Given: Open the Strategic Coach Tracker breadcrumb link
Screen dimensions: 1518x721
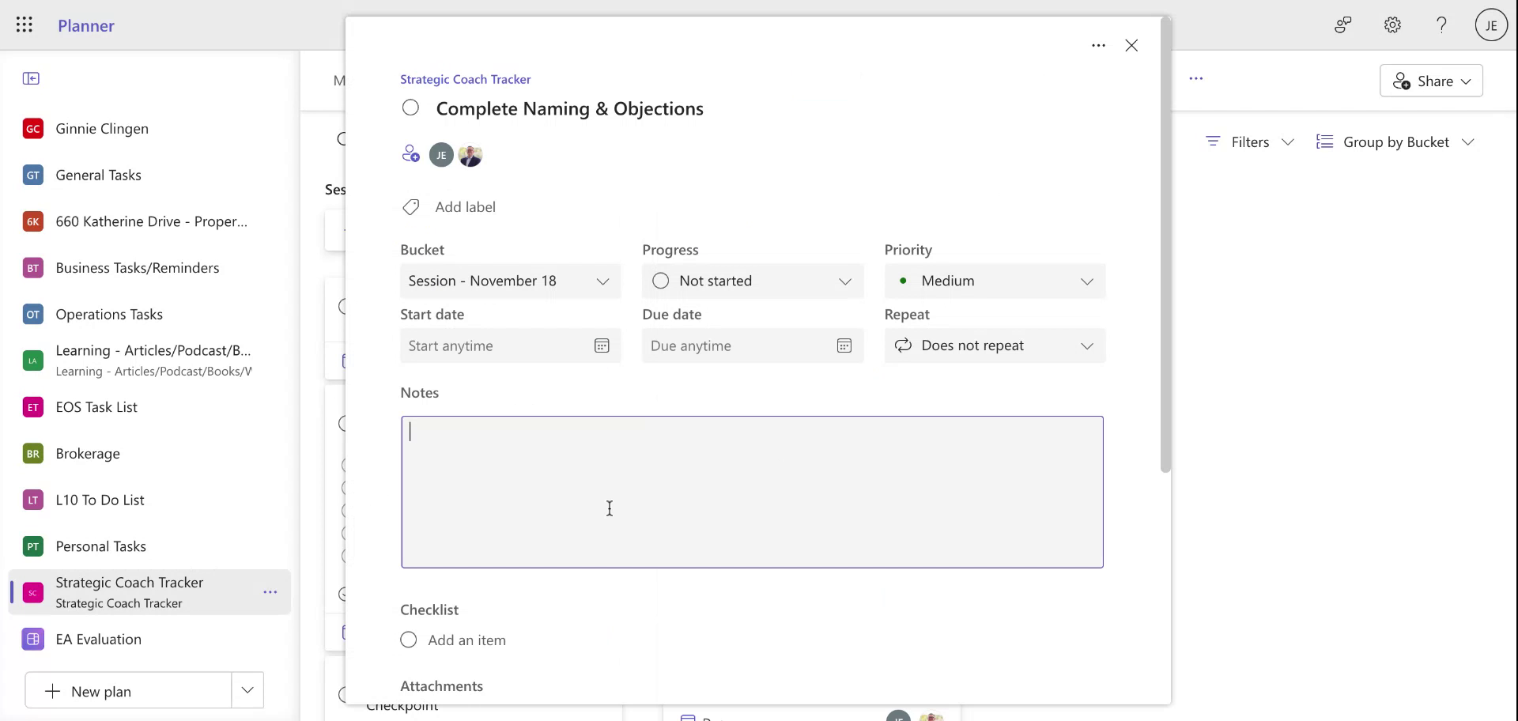Looking at the screenshot, I should click(x=465, y=79).
